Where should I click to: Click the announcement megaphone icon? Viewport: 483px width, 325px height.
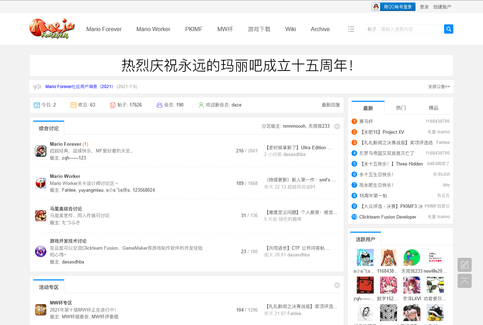point(37,87)
